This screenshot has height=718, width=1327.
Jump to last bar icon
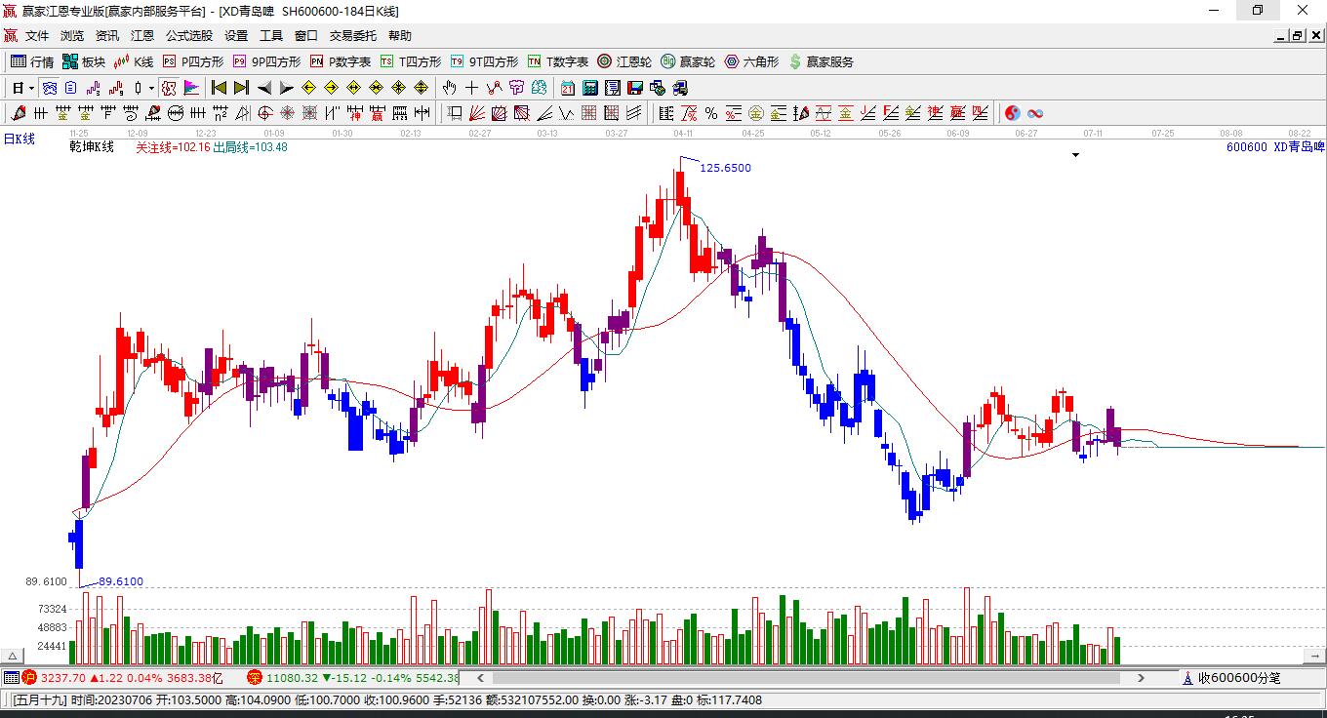click(241, 88)
